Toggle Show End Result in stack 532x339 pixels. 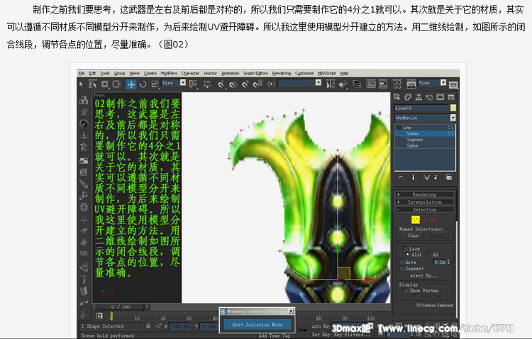point(414,177)
